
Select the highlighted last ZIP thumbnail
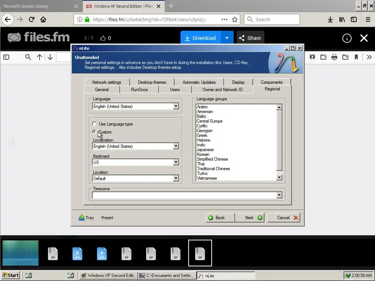(x=200, y=253)
